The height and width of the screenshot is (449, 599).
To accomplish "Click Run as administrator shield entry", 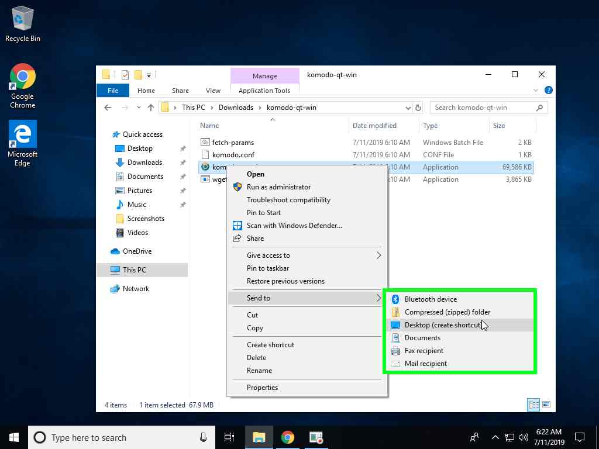I will click(307, 187).
